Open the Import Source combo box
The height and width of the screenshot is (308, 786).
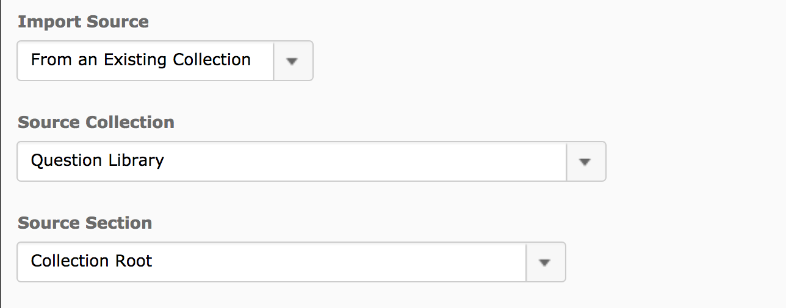point(165,60)
